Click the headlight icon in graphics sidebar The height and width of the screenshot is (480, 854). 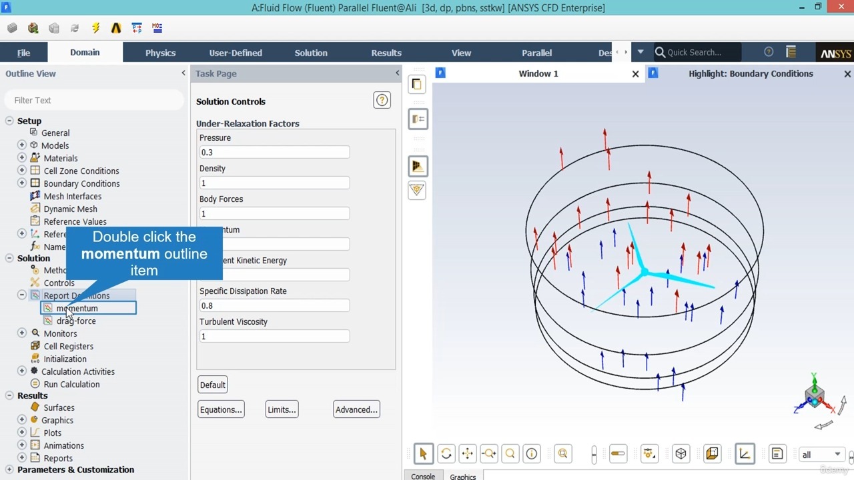point(417,167)
